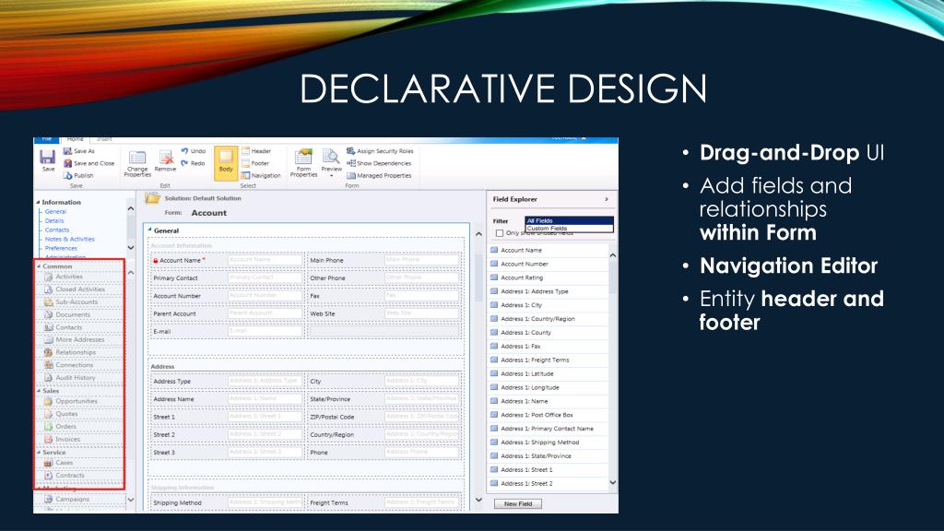Redo the last edit
This screenshot has height=531, width=944.
tap(194, 163)
